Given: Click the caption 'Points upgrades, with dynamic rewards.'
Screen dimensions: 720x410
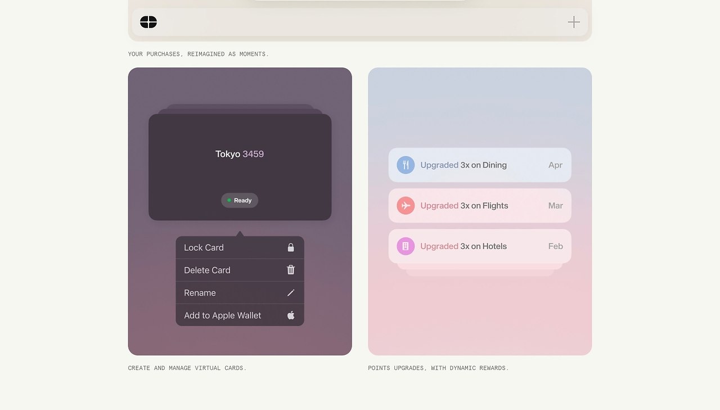Looking at the screenshot, I should (x=438, y=368).
